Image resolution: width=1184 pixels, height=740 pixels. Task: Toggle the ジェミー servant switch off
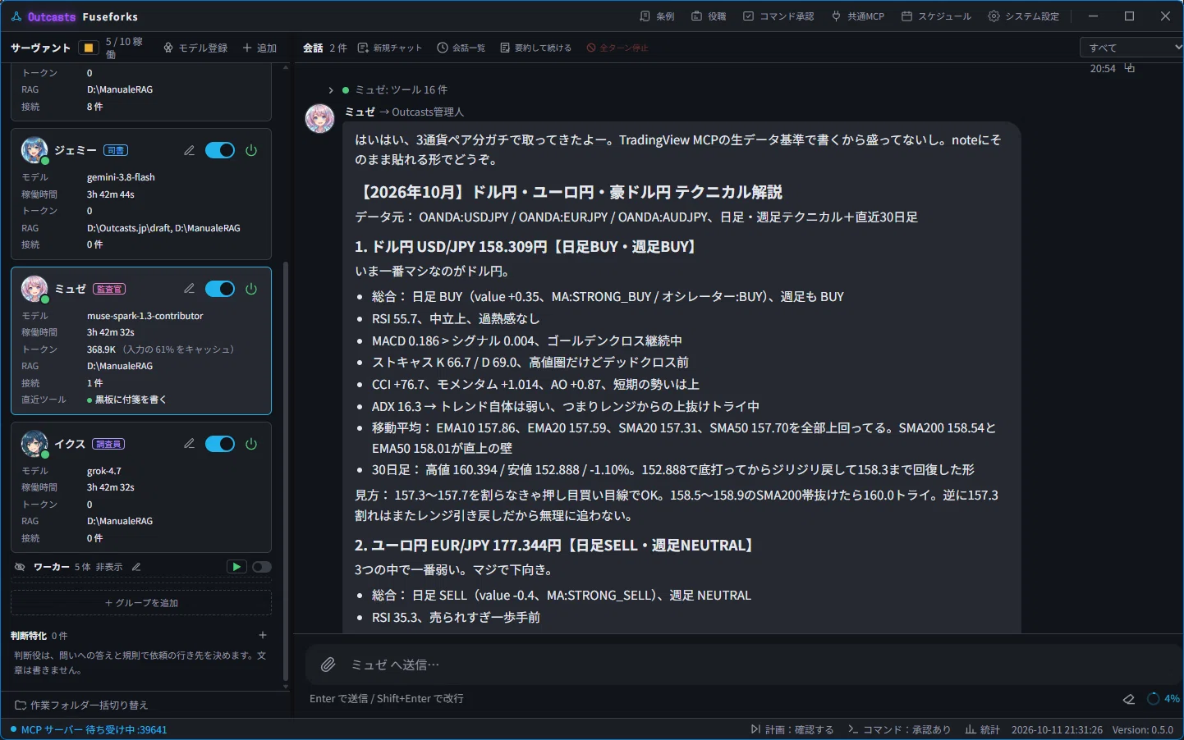pos(220,150)
